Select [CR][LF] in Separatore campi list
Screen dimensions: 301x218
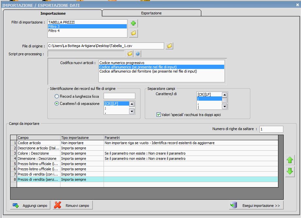click(209, 94)
